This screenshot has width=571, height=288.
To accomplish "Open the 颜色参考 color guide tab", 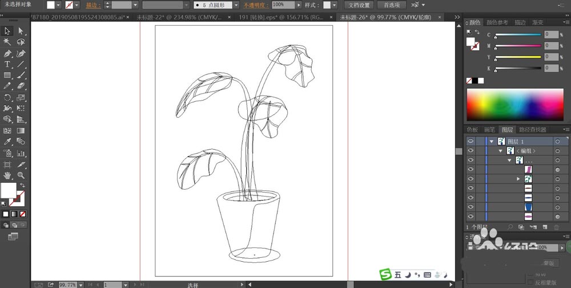I will pos(497,22).
